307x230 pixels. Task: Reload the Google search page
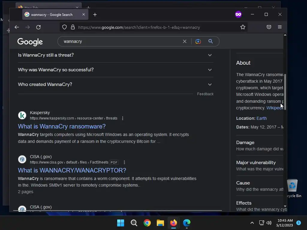click(x=38, y=27)
